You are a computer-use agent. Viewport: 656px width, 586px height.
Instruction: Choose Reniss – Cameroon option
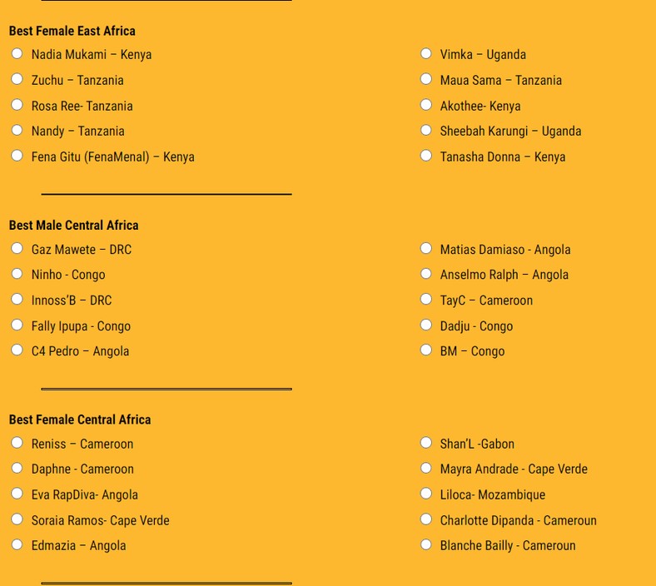[17, 443]
